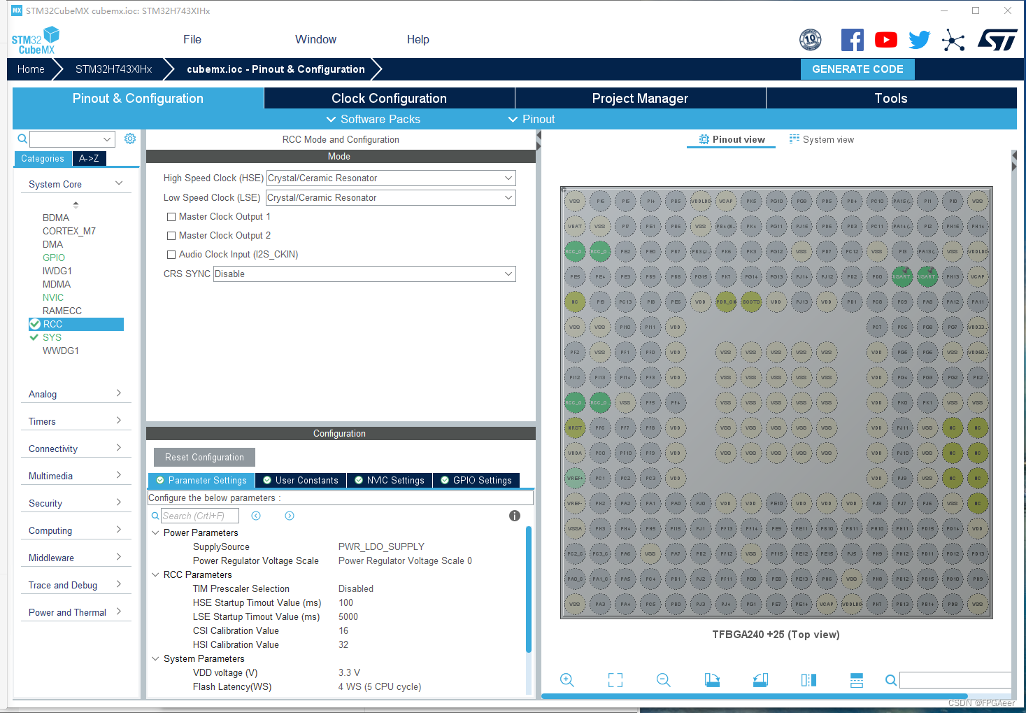Flip the chip view vertically
The height and width of the screenshot is (713, 1026).
point(857,680)
